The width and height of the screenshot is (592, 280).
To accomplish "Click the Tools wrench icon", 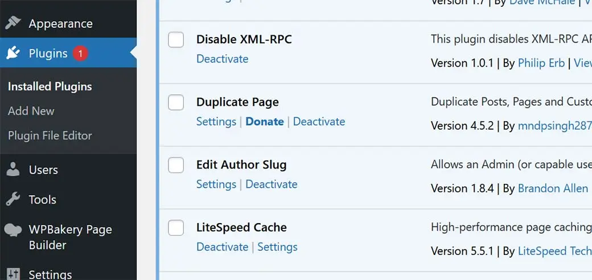I will 13,199.
